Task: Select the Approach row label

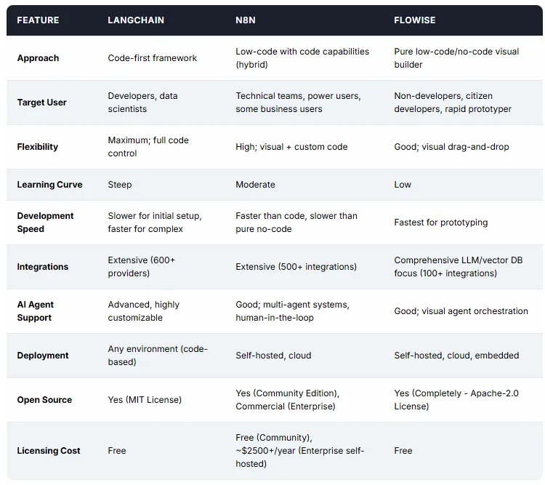Action: (38, 58)
